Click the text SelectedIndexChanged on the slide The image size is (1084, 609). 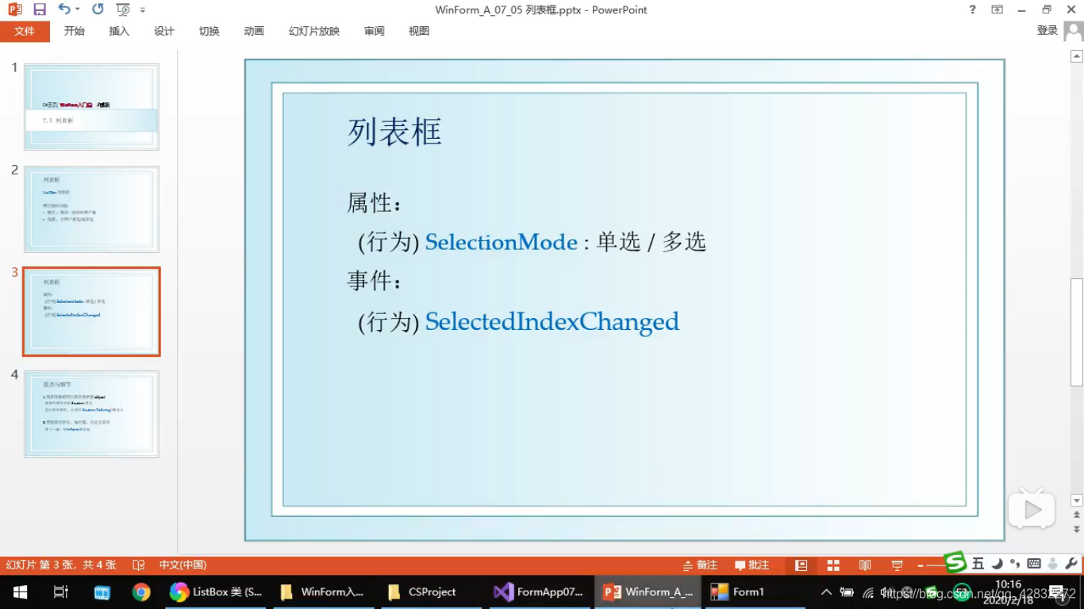[552, 321]
